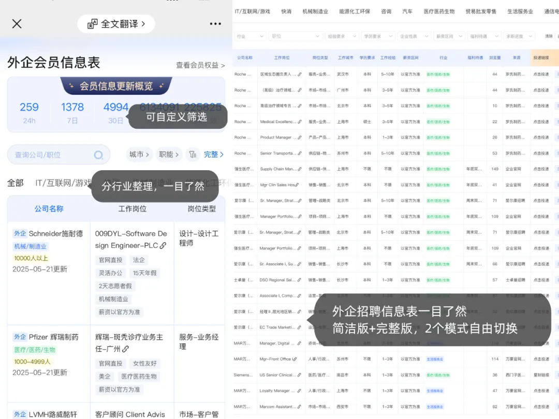Select the 贸易批发零售 tab
The height and width of the screenshot is (419, 559).
click(x=481, y=11)
